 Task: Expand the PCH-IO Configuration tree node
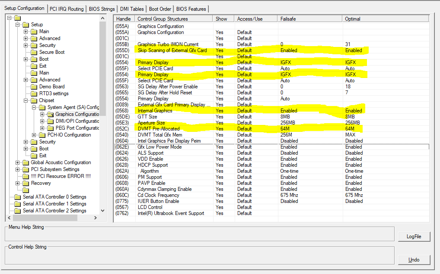click(x=34, y=135)
